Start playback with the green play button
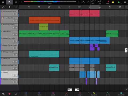The height and width of the screenshot is (96, 128). (x=119, y=2)
